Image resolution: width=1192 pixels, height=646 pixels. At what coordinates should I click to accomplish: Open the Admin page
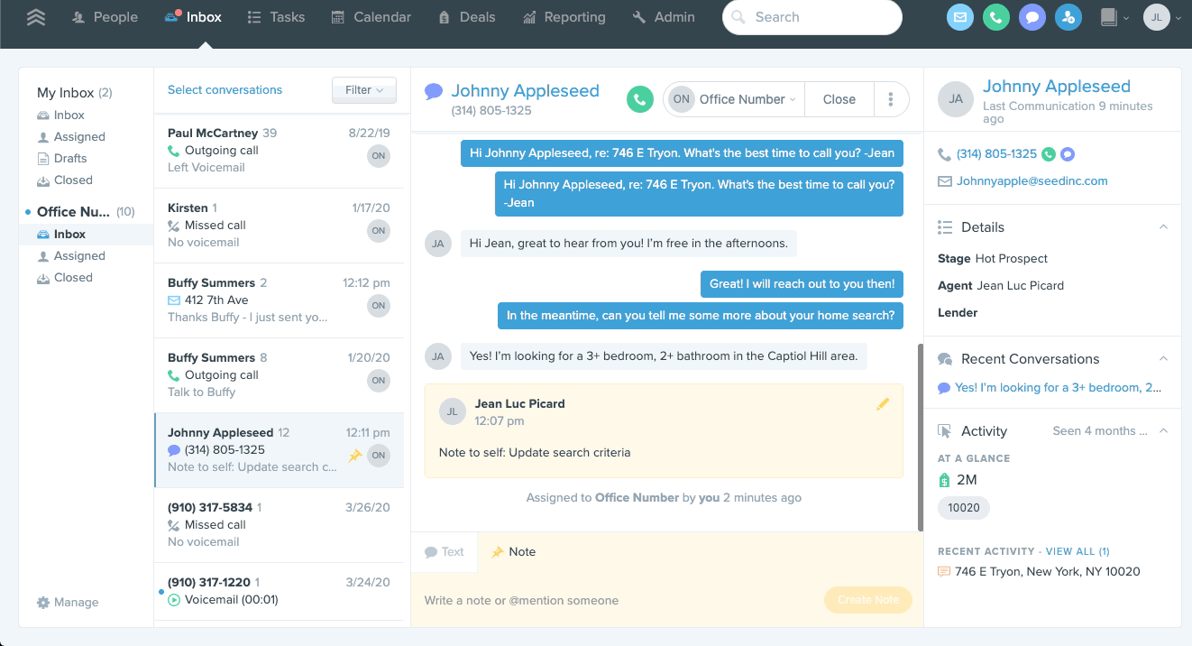(664, 17)
